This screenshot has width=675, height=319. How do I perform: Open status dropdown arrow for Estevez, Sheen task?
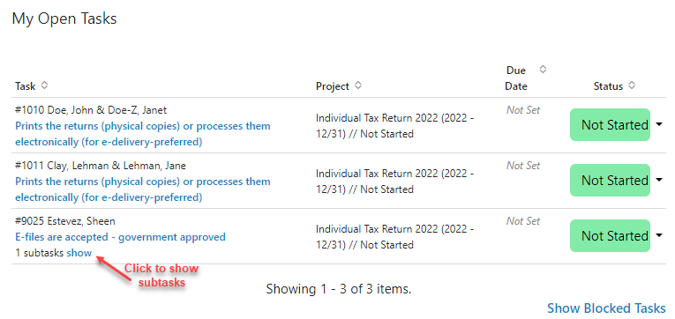point(659,235)
